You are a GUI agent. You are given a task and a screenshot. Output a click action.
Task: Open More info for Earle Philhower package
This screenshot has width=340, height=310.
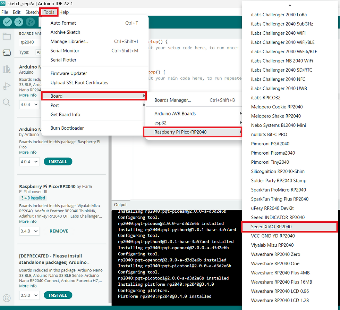pyautogui.click(x=28, y=221)
